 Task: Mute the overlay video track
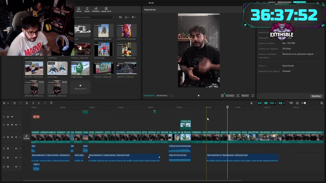(x=16, y=125)
